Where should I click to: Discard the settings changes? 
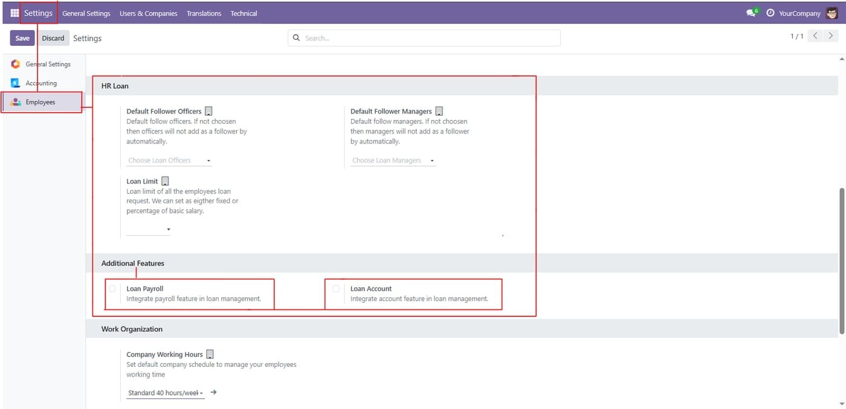coord(53,38)
